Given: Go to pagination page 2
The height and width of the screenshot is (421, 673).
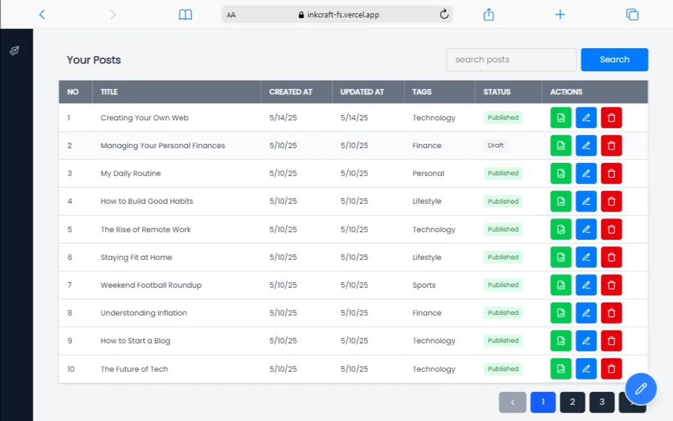Looking at the screenshot, I should tap(573, 402).
